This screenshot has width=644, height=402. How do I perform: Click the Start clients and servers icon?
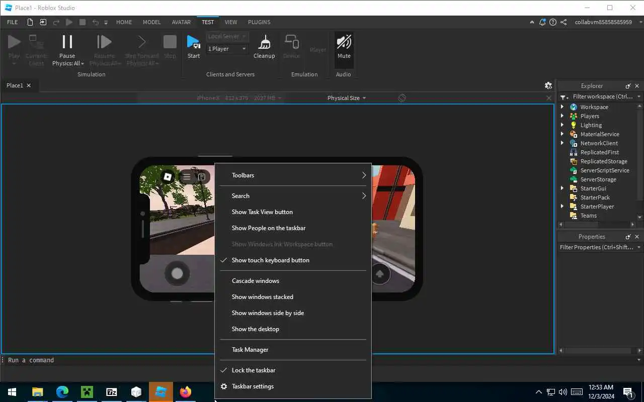click(193, 42)
